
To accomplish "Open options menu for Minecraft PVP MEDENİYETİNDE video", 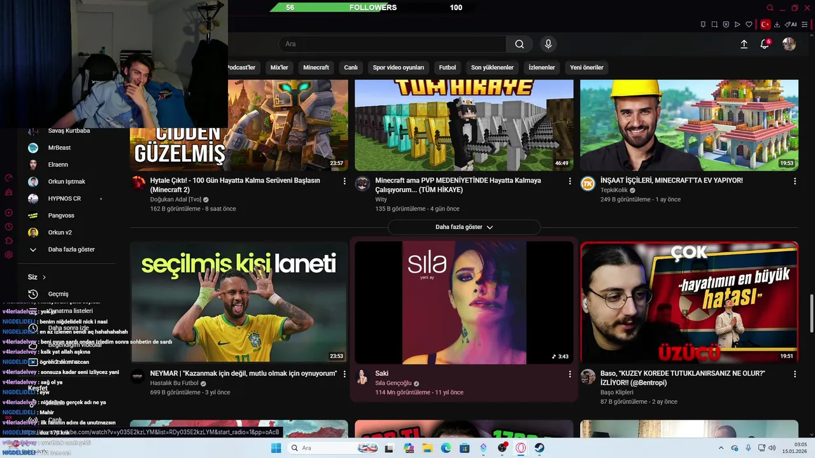I will (570, 181).
